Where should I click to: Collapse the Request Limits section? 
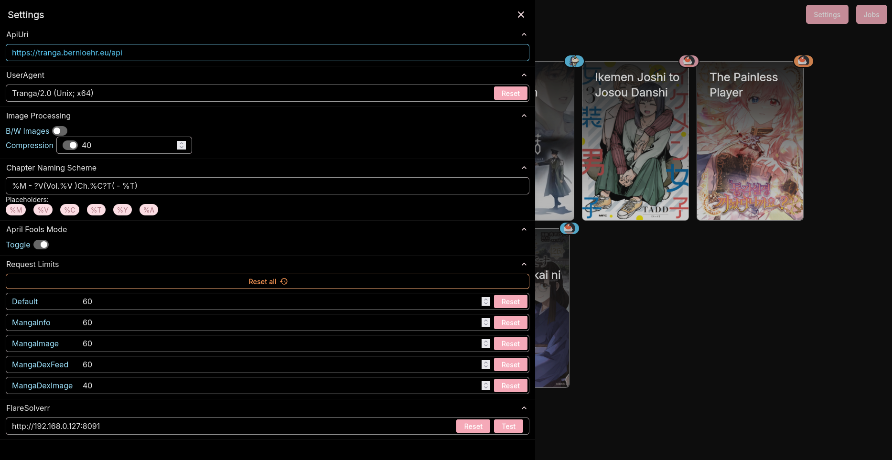(x=524, y=264)
